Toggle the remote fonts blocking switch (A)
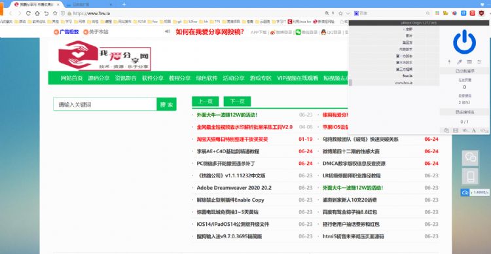491x254 pixels. click(x=474, y=130)
